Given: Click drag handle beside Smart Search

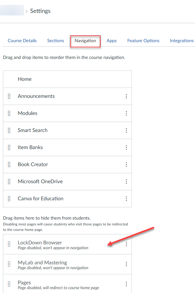Looking at the screenshot, I should pos(9,130).
